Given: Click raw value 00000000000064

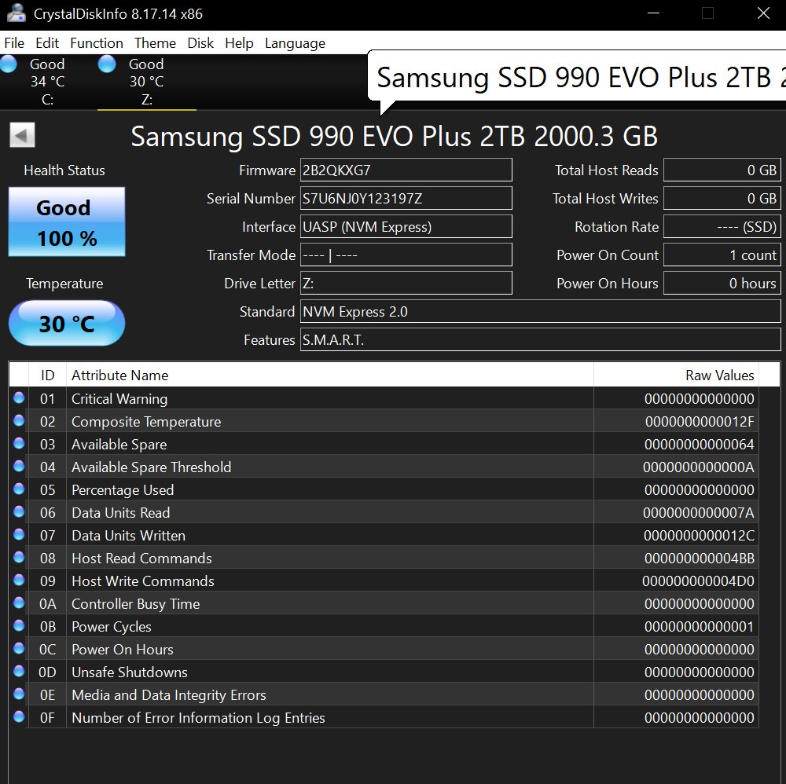Looking at the screenshot, I should click(x=700, y=445).
